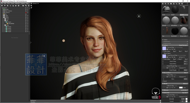Toggle lock on Camera 1 row
The height and width of the screenshot is (103, 190).
coord(26,12)
